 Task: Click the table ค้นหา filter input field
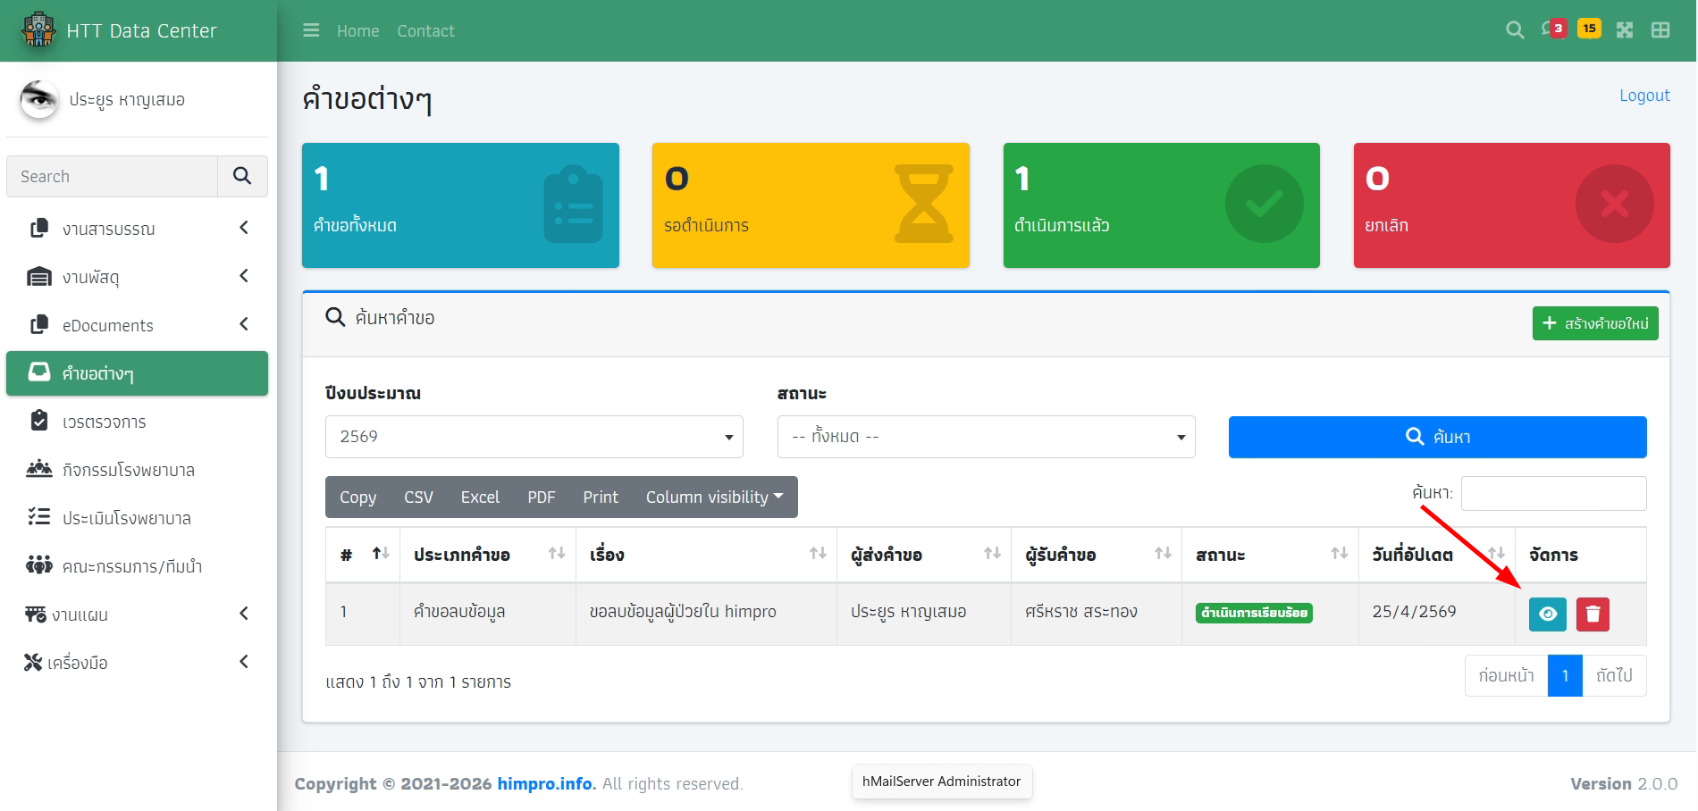[1553, 493]
